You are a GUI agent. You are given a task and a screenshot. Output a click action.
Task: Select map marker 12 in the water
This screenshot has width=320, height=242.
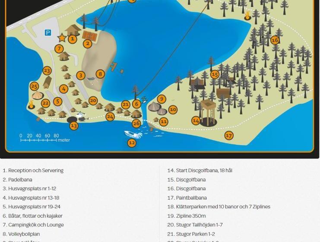coord(132,143)
